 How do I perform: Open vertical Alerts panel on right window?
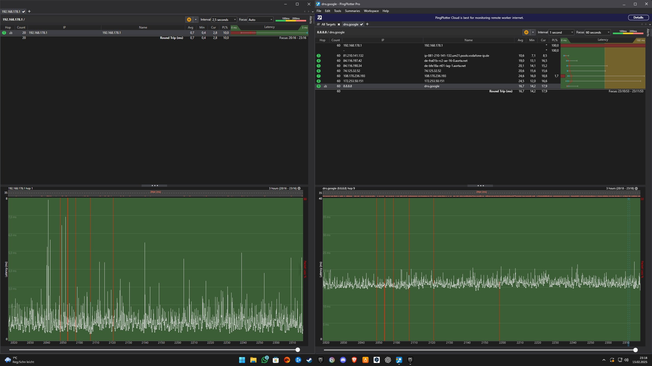[x=648, y=33]
